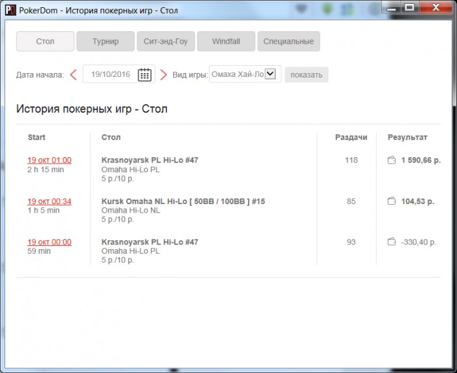This screenshot has height=373, width=457.
Task: Open session link 19 окт 00:34
Action: tap(50, 201)
